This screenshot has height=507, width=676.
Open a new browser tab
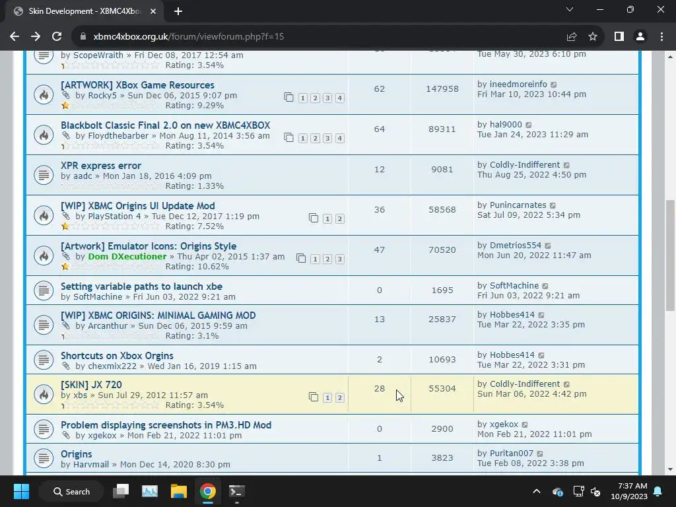coord(178,11)
